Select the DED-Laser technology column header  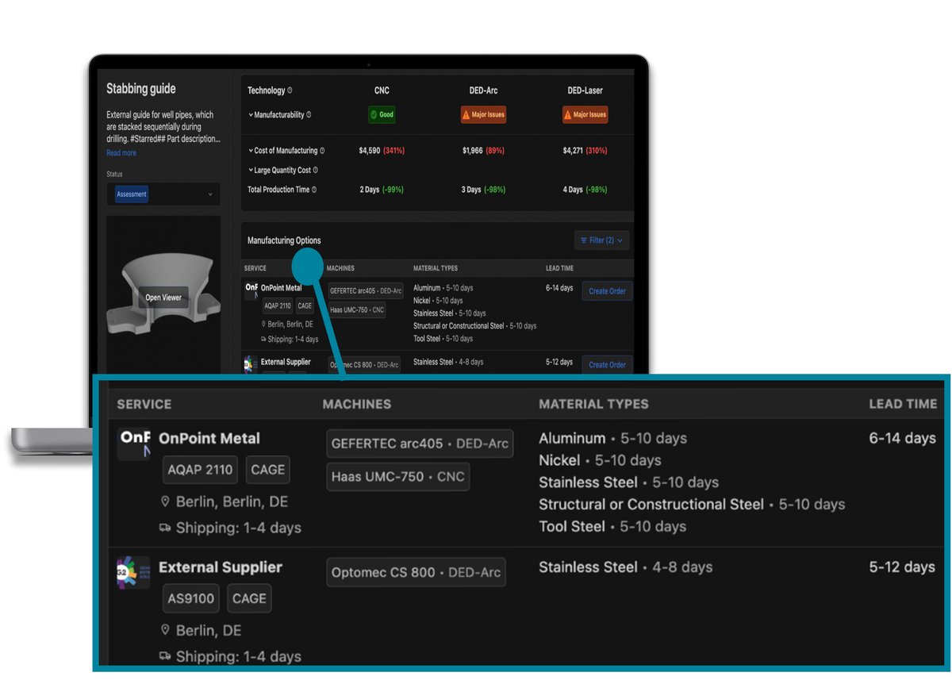[584, 90]
